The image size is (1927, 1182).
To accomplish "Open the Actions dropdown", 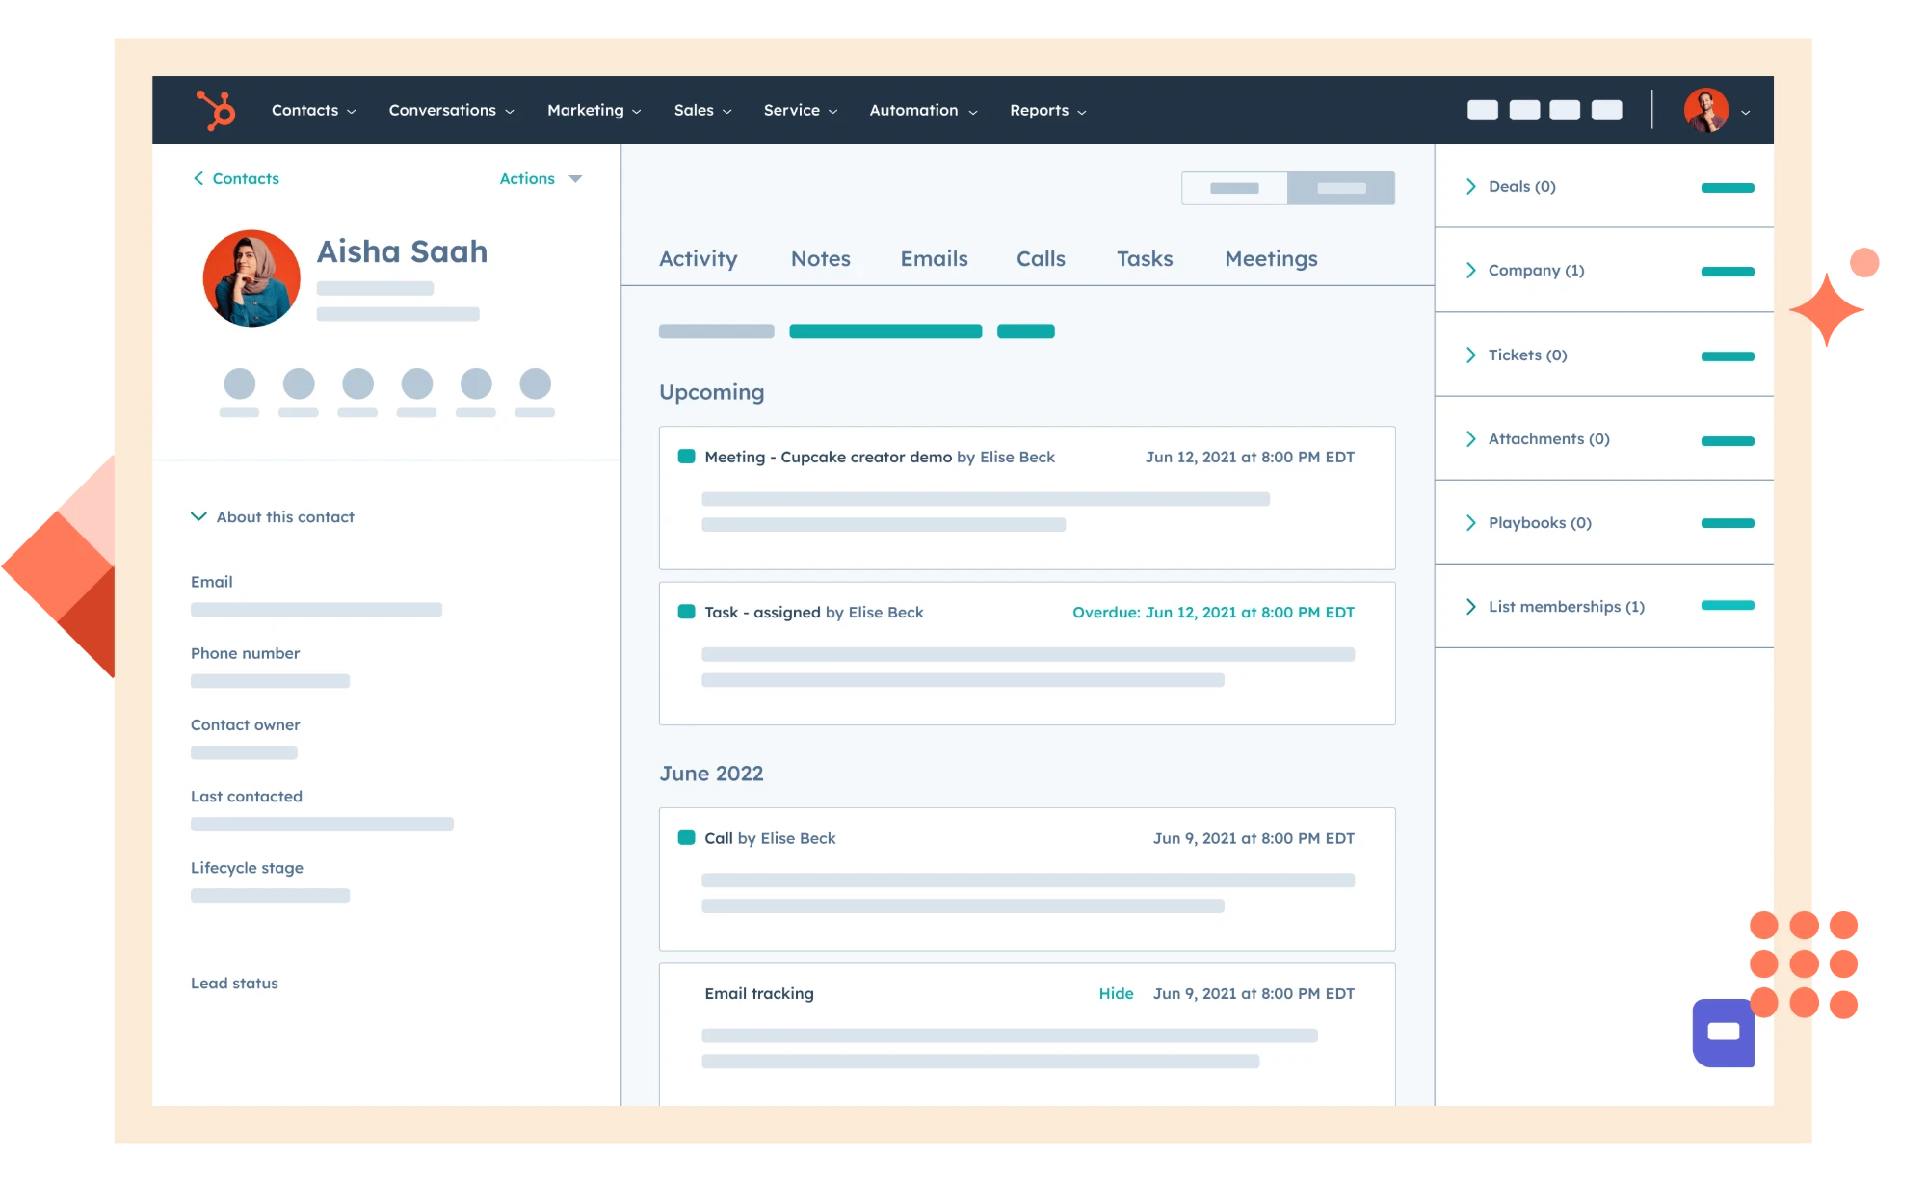I will click(541, 178).
